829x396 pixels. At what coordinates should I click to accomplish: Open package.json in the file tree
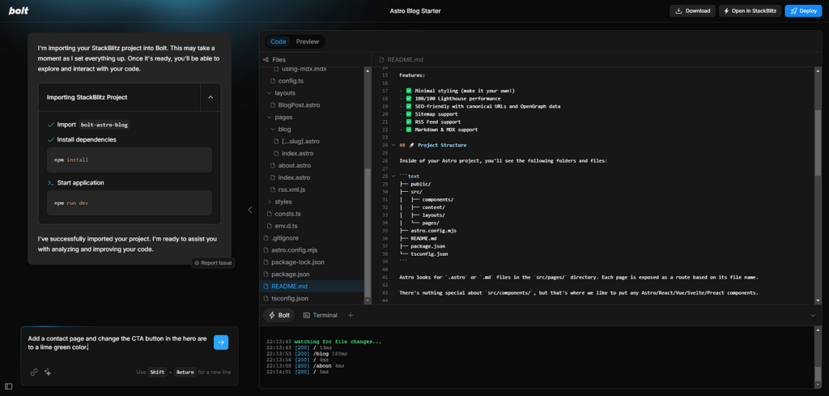pos(289,275)
